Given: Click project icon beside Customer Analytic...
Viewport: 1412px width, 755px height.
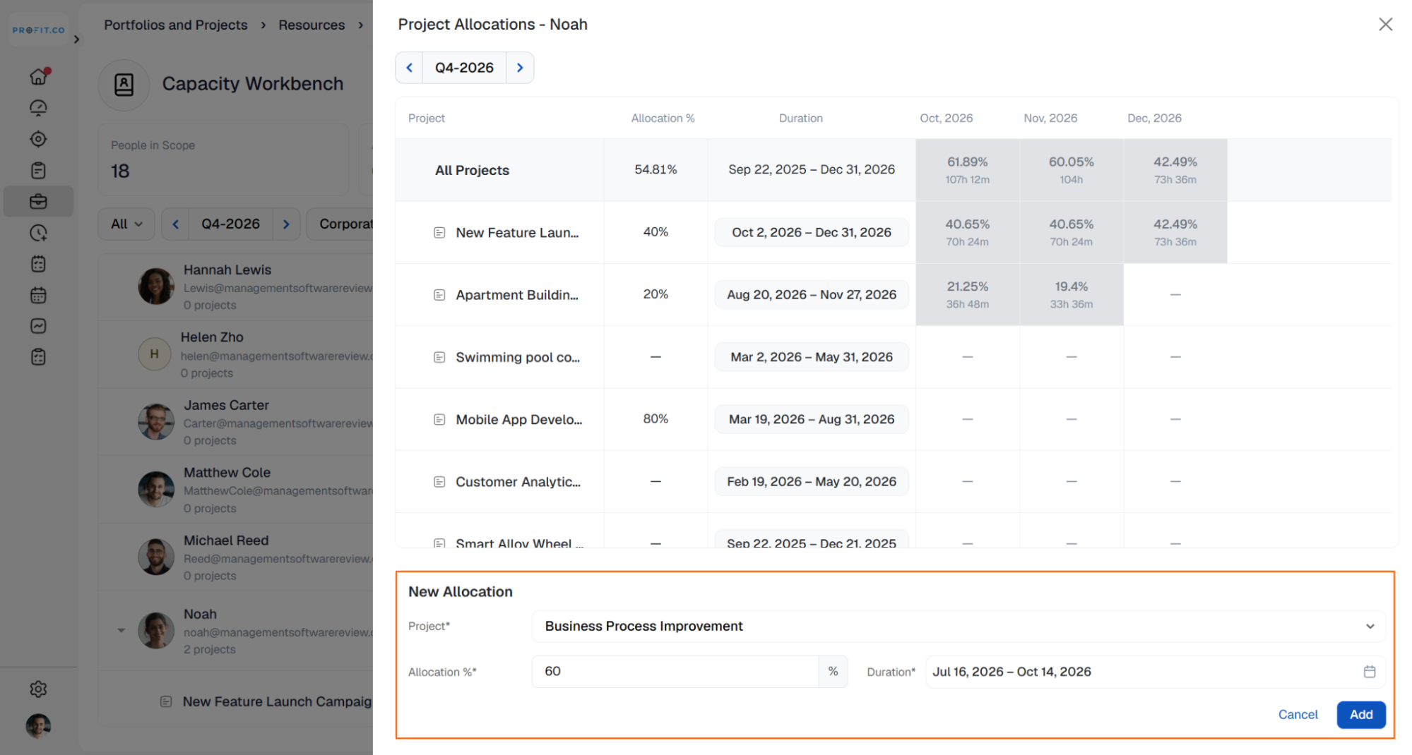Looking at the screenshot, I should tap(439, 482).
